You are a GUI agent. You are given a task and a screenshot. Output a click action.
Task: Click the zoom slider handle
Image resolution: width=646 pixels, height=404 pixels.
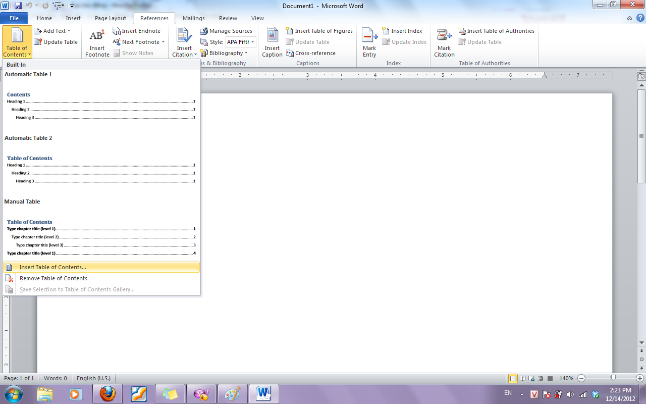614,378
